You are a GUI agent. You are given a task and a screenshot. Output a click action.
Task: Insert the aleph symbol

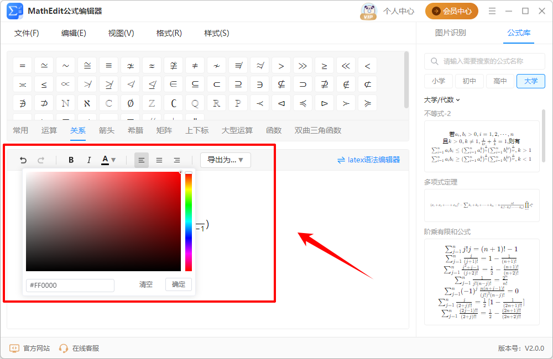click(x=87, y=104)
